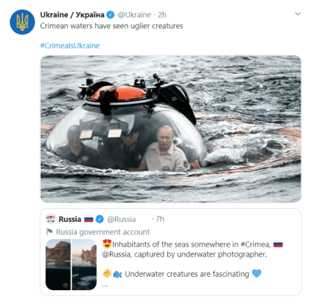Click the Ukraine / Україна display name
The image size is (319, 306).
click(x=72, y=15)
